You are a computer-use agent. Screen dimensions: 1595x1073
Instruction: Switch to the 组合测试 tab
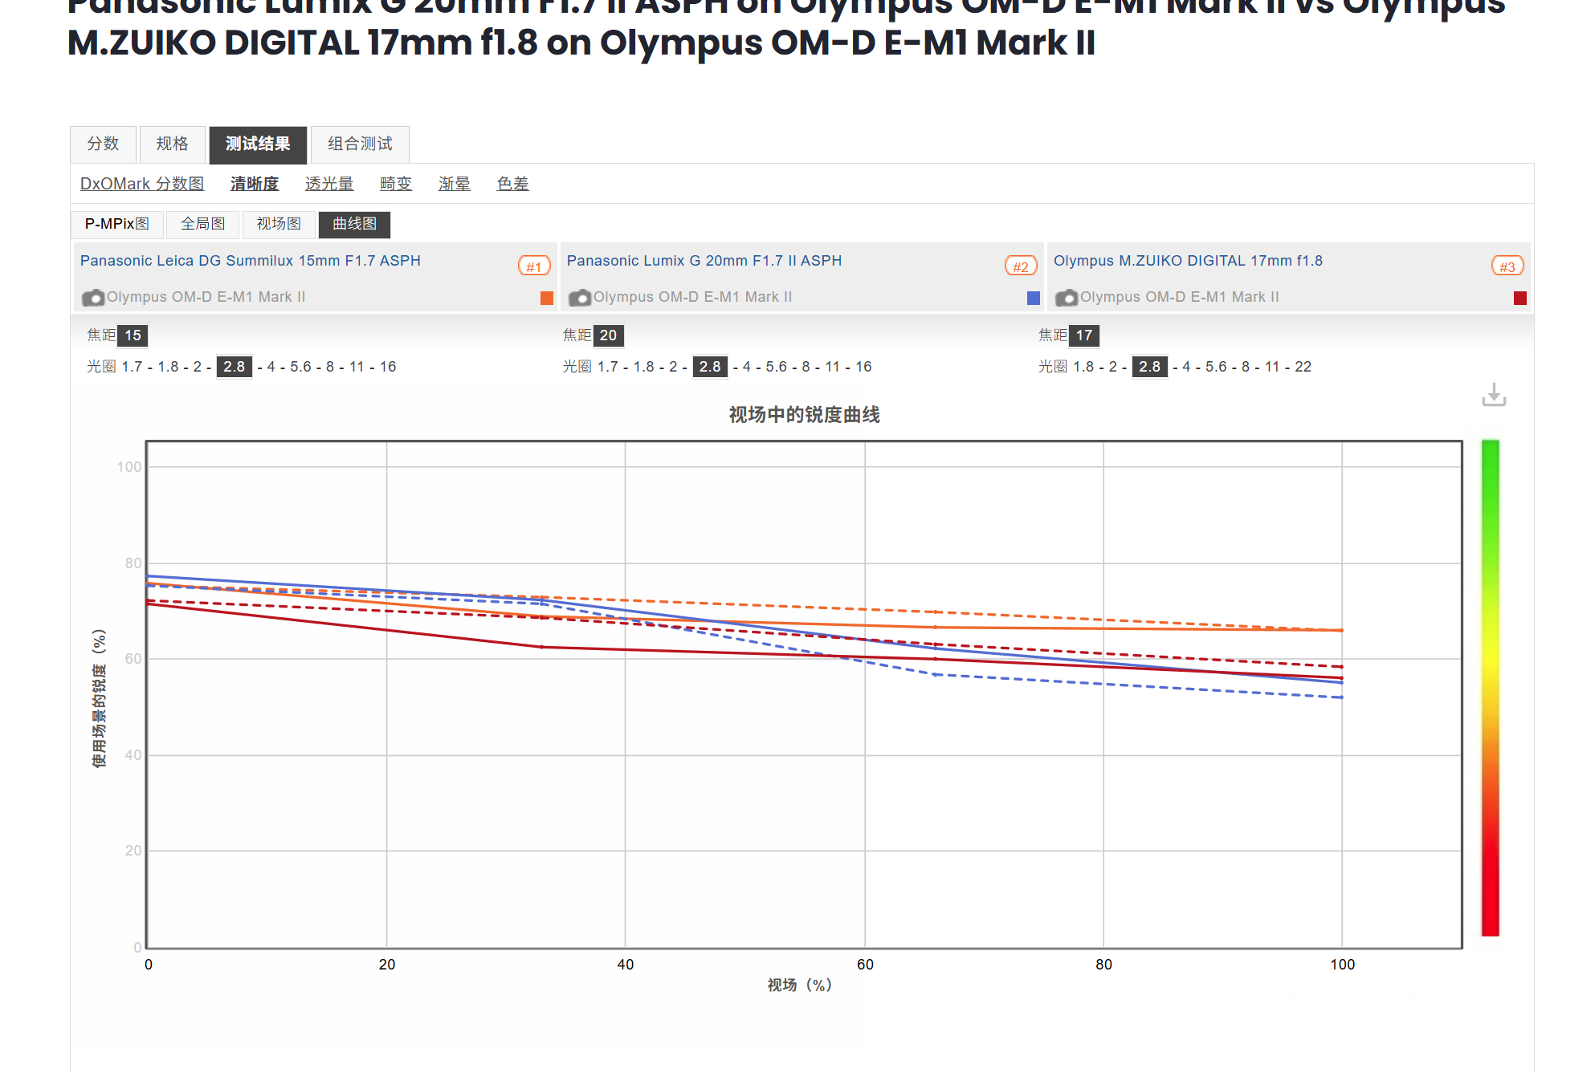360,144
